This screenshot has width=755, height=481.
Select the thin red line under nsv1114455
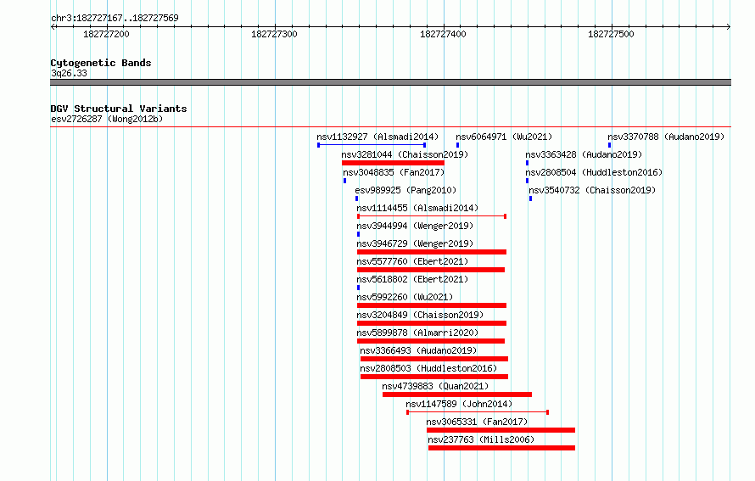tap(432, 216)
